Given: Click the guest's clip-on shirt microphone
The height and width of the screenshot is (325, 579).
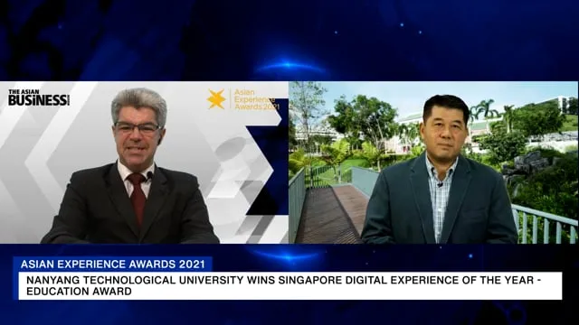Looking at the screenshot, I should 440,184.
